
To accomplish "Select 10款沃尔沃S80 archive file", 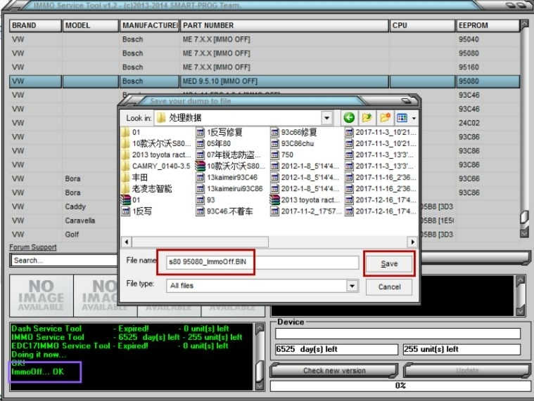I will pyautogui.click(x=231, y=166).
